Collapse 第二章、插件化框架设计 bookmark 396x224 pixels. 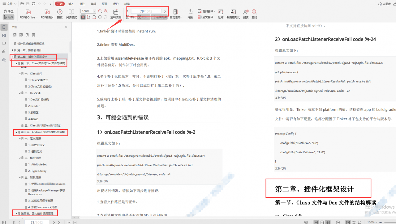[x=13, y=57]
